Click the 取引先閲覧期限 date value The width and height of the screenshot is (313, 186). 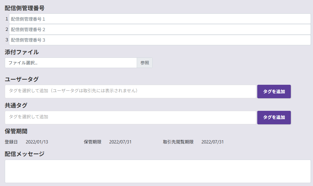212,142
